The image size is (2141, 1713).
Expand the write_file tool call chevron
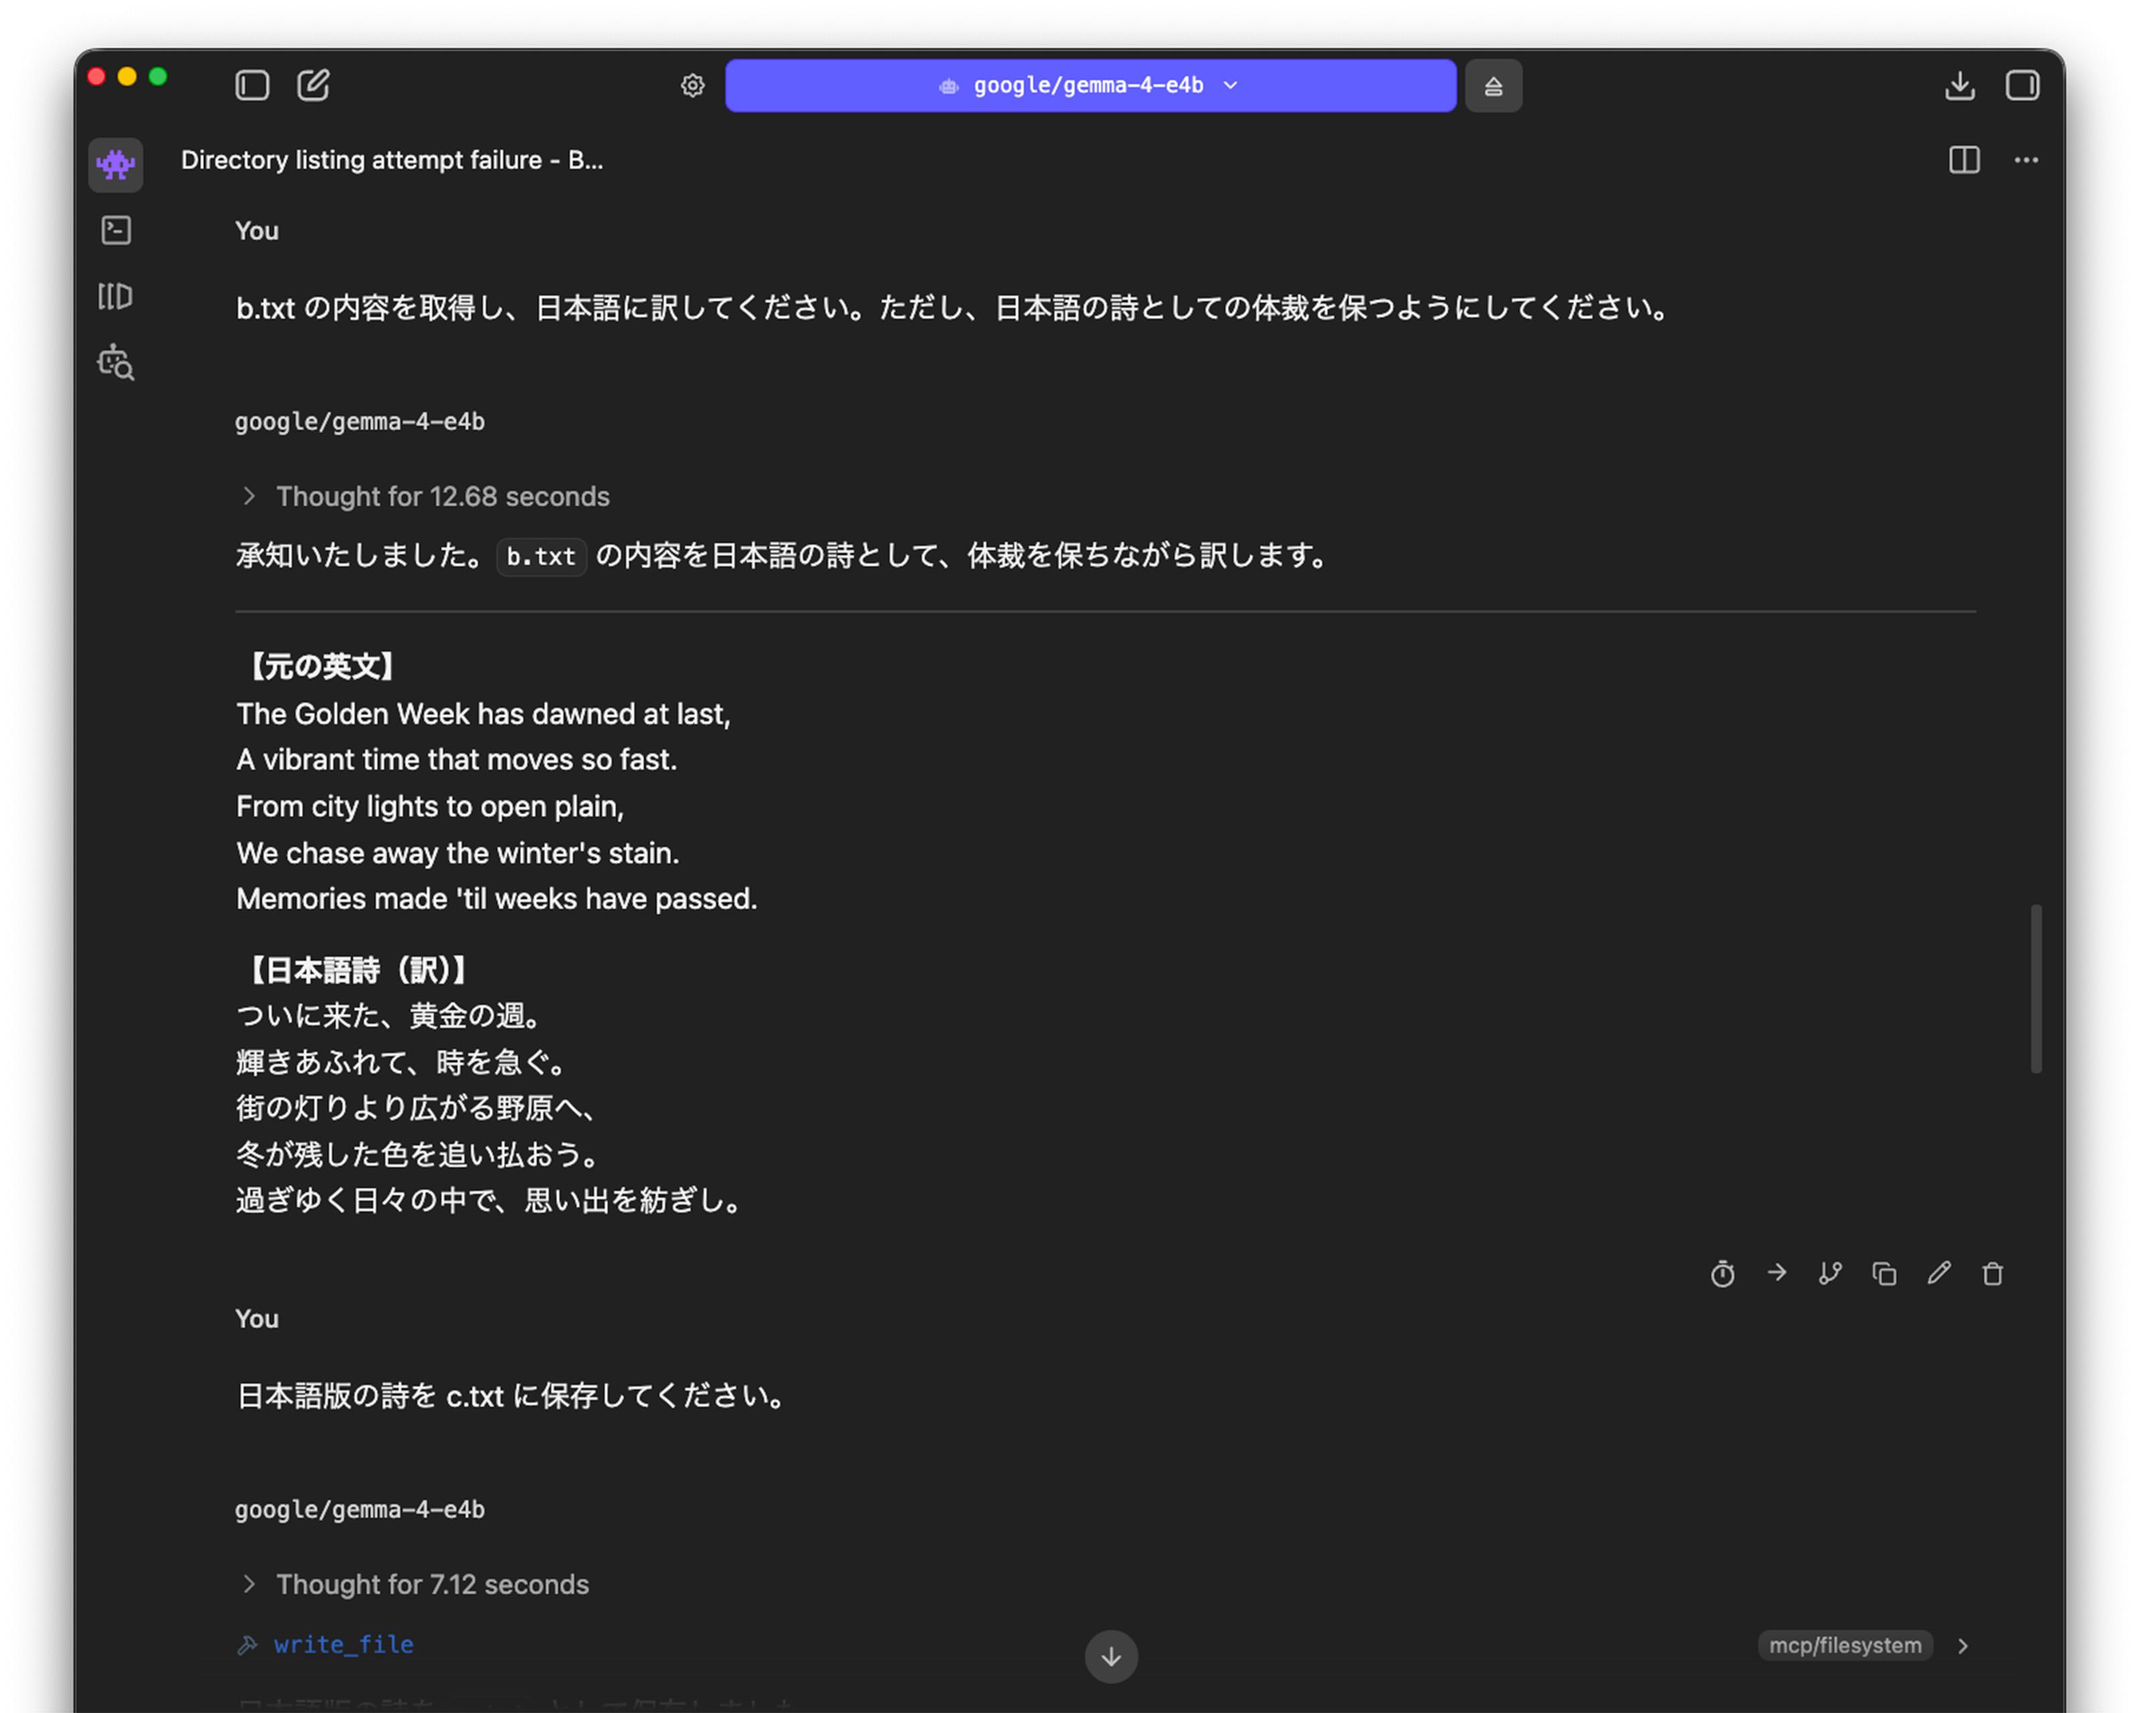(1963, 1645)
